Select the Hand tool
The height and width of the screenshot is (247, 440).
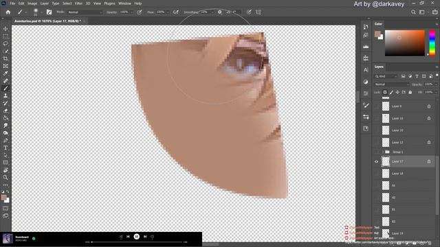tap(5, 170)
